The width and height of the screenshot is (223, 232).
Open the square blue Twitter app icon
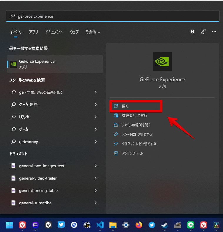pyautogui.click(x=61, y=225)
